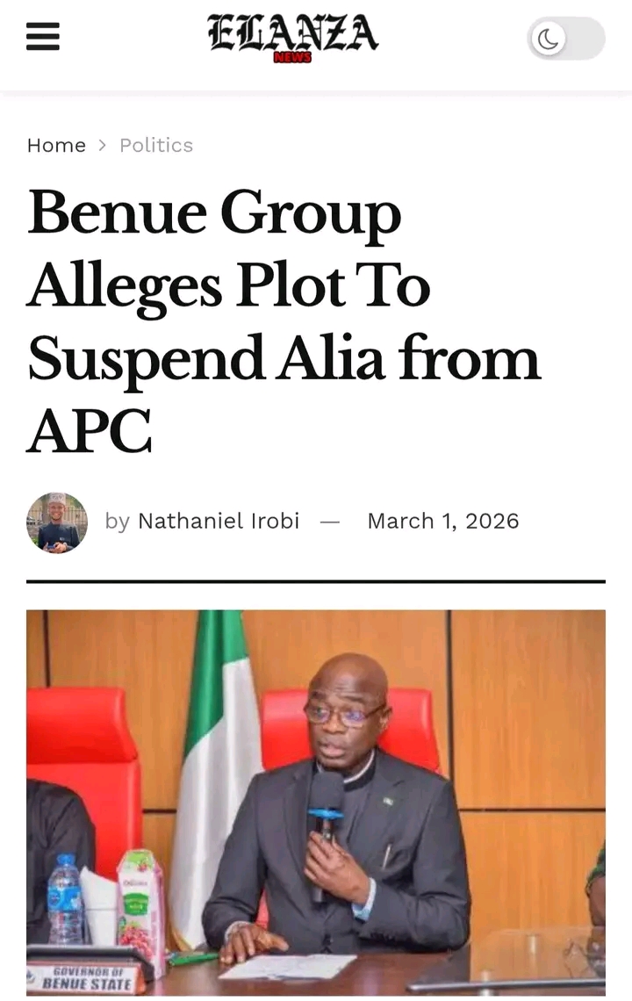Toggle dark mode switch

[x=566, y=39]
